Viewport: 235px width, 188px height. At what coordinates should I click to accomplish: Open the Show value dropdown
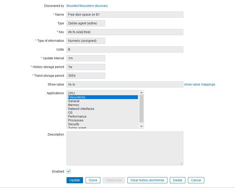pyautogui.click(x=125, y=84)
